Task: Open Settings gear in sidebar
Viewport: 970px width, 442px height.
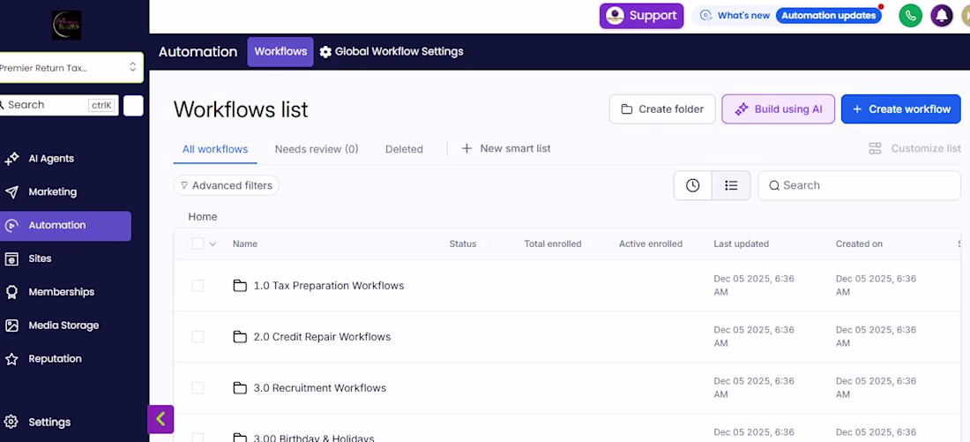Action: pyautogui.click(x=11, y=423)
